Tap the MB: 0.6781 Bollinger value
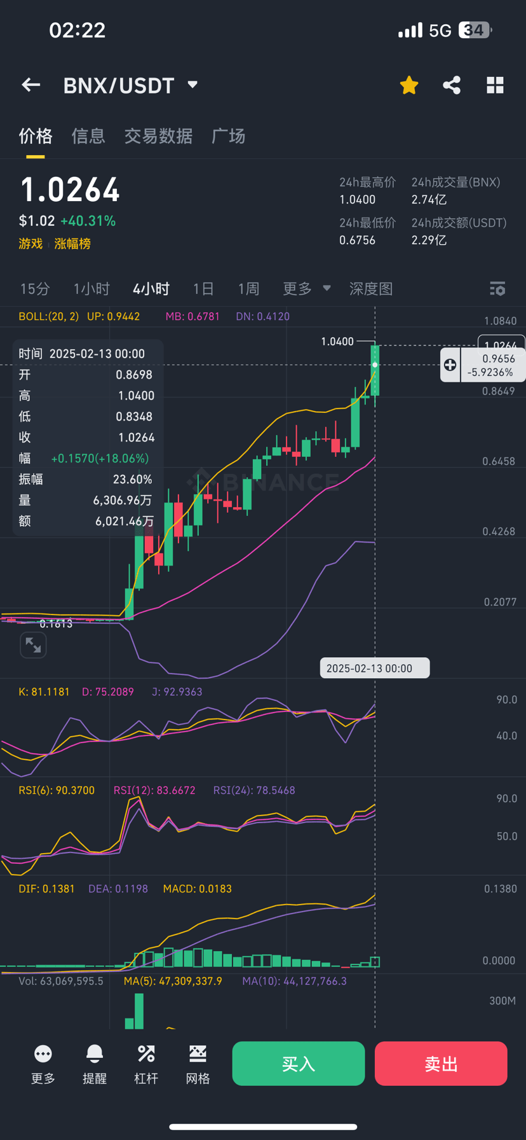 click(x=192, y=316)
